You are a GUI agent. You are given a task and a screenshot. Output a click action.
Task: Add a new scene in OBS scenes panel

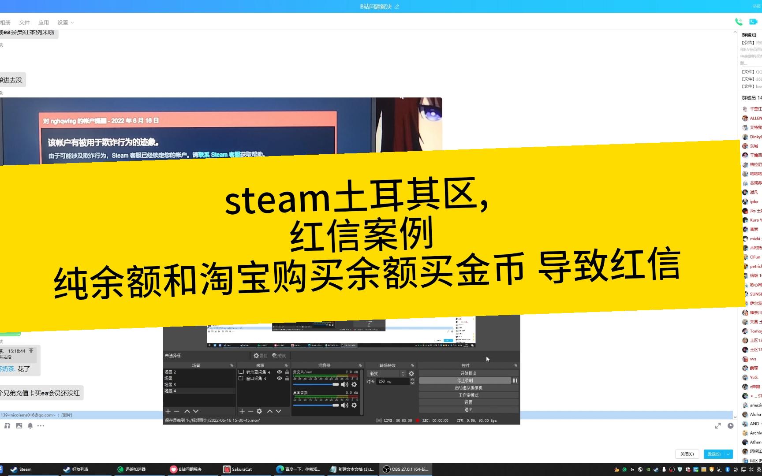tap(168, 411)
